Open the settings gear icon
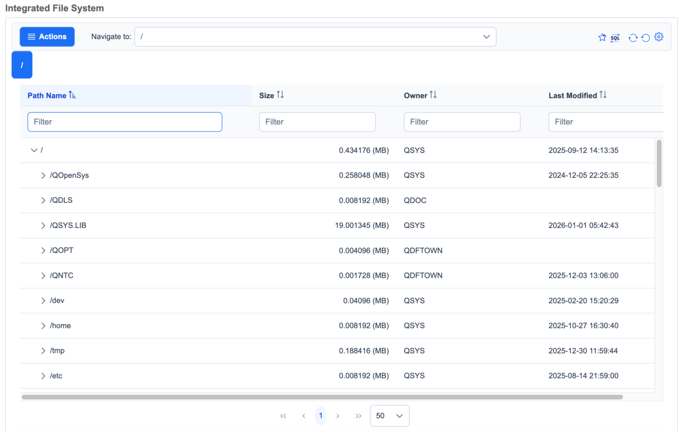 point(659,37)
